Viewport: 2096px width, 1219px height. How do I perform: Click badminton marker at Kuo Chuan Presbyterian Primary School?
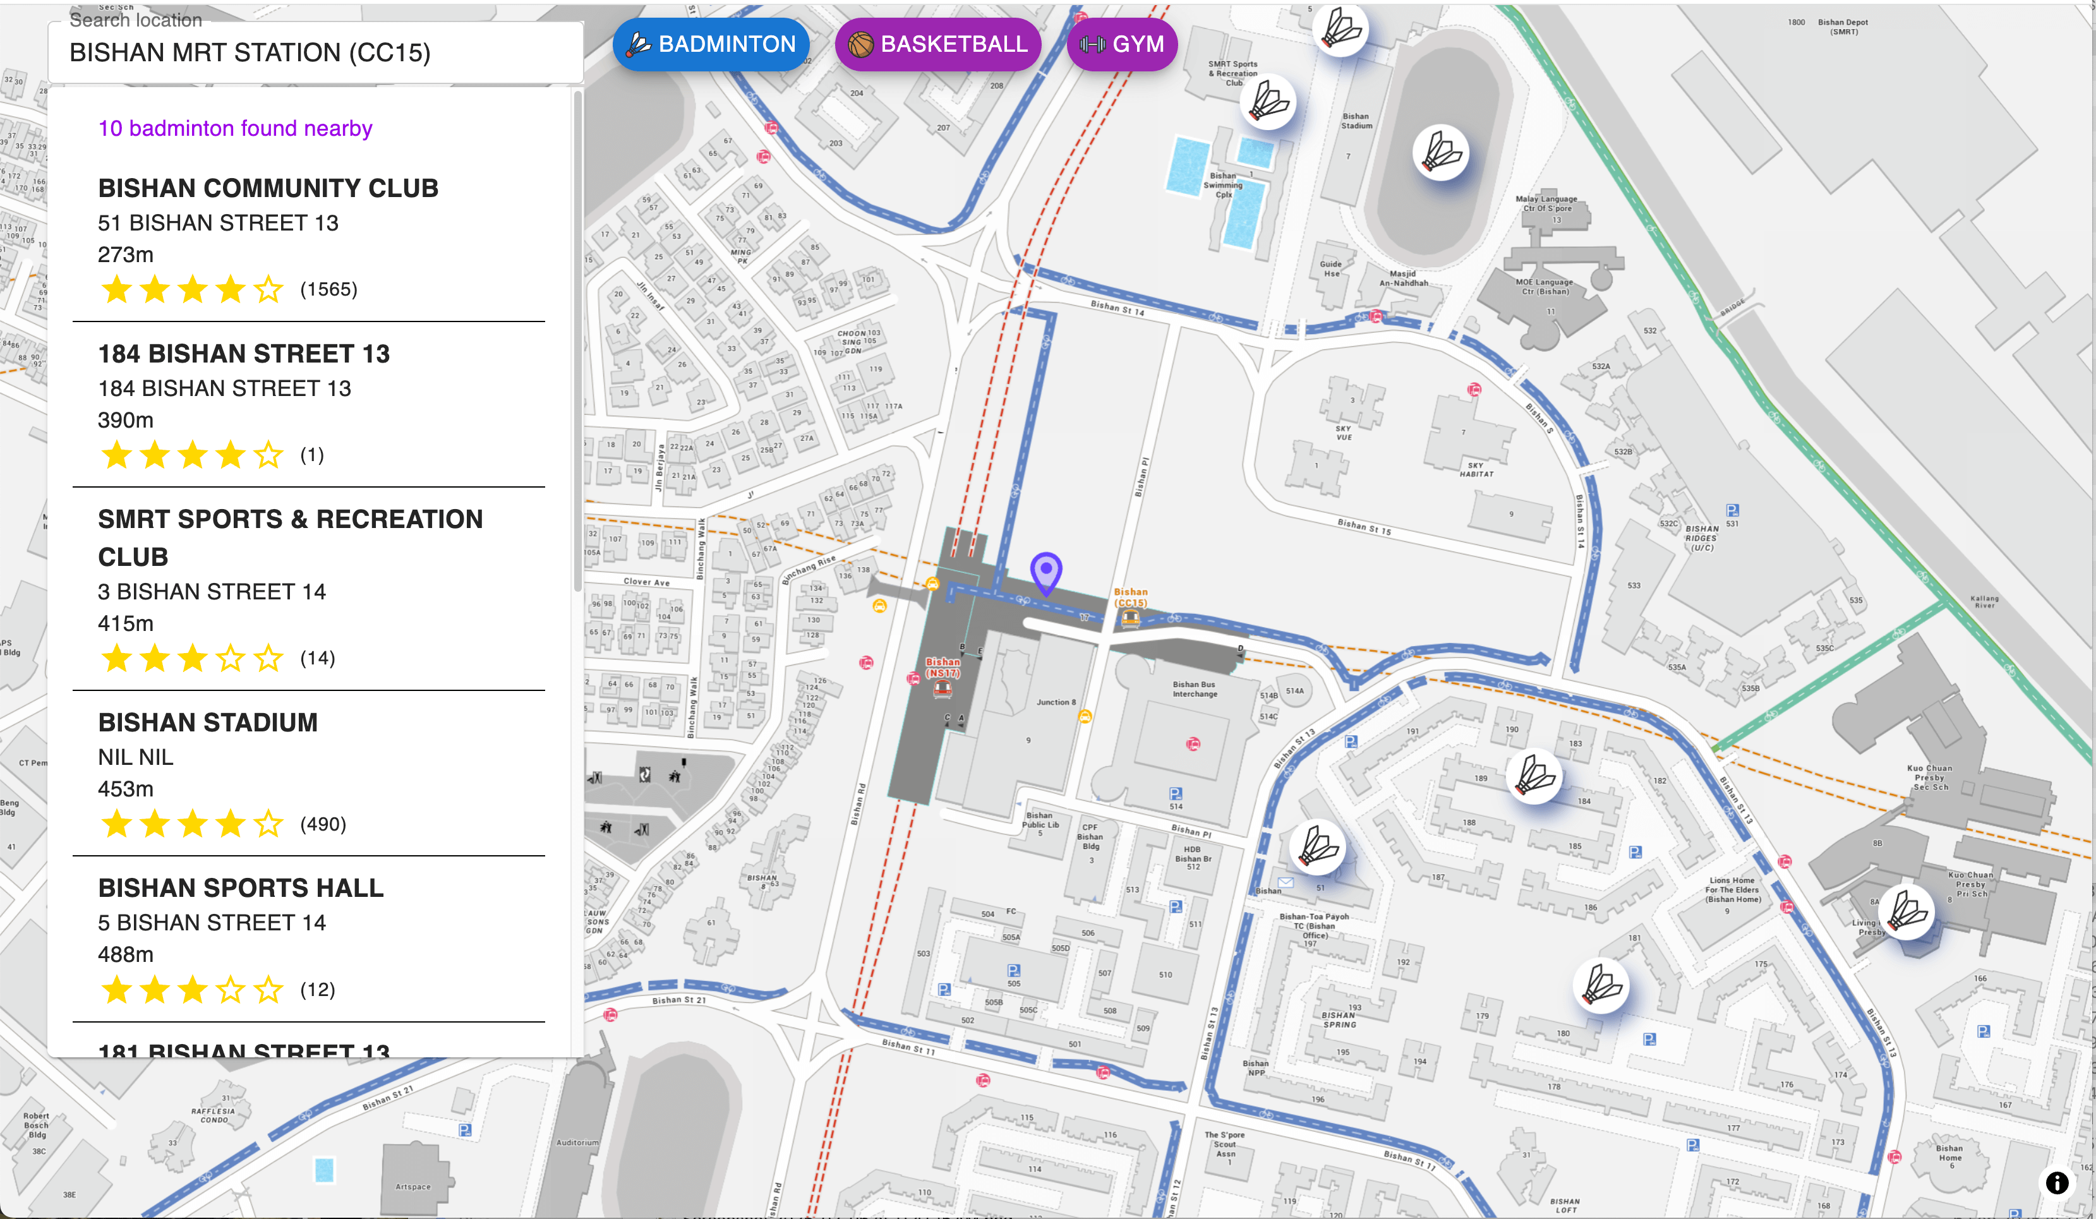[1906, 912]
